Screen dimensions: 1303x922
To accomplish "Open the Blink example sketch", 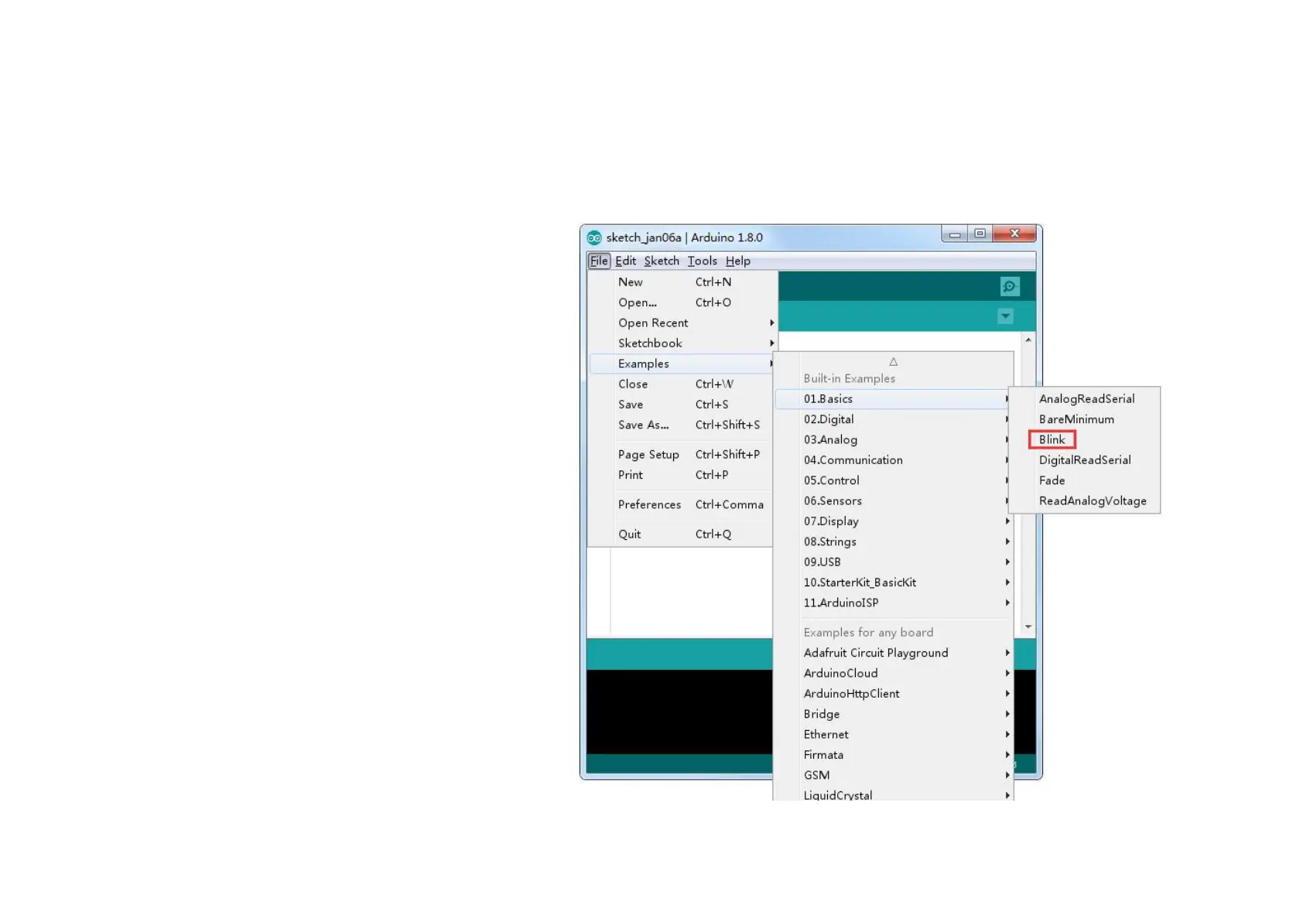I will (x=1085, y=439).
